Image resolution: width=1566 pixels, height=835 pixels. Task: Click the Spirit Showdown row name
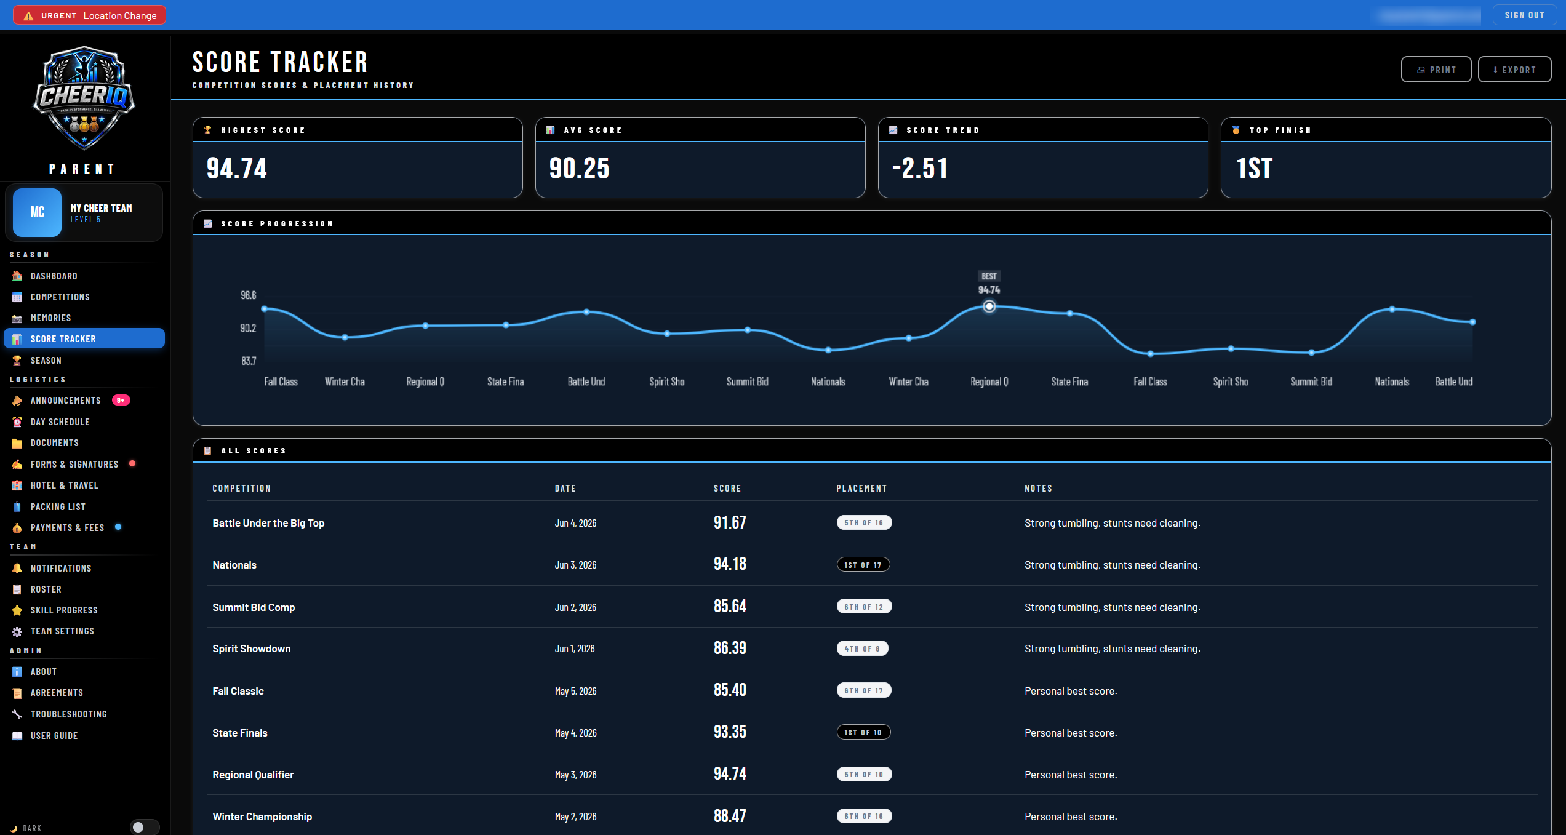click(252, 649)
